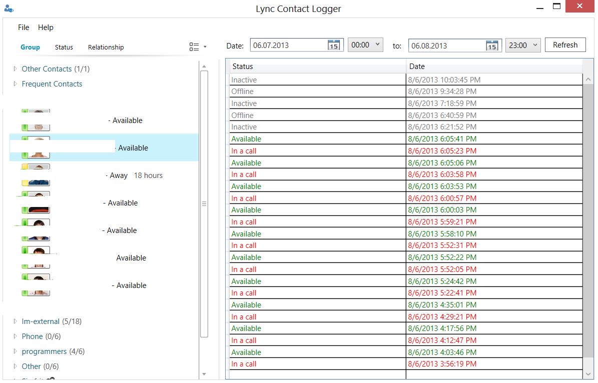Image resolution: width=598 pixels, height=383 pixels.
Task: Select the In a call row at 6:03:58 PM
Action: [406, 174]
